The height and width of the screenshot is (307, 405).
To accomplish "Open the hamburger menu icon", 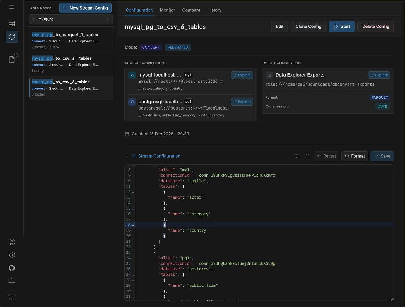I will click(12, 7).
